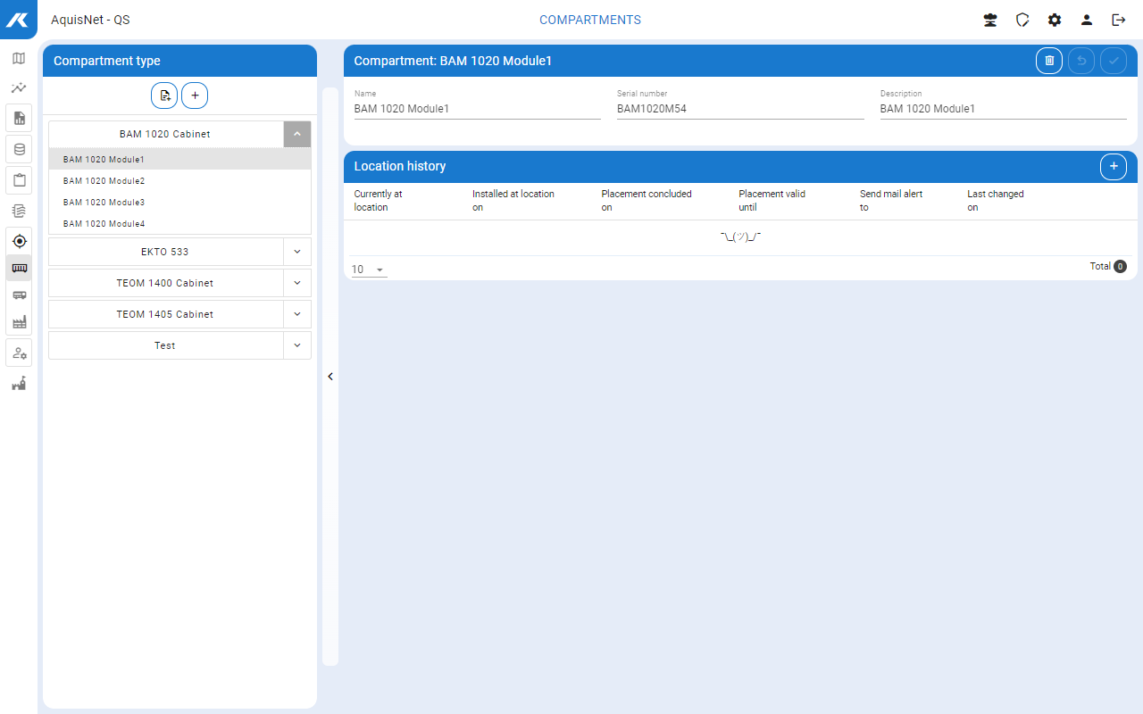
Task: Click the shield edit icon in header
Action: (x=1022, y=20)
